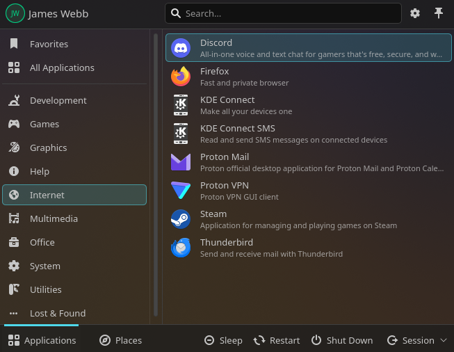This screenshot has width=454, height=352.
Task: Select the Office category label
Action: [x=42, y=243]
